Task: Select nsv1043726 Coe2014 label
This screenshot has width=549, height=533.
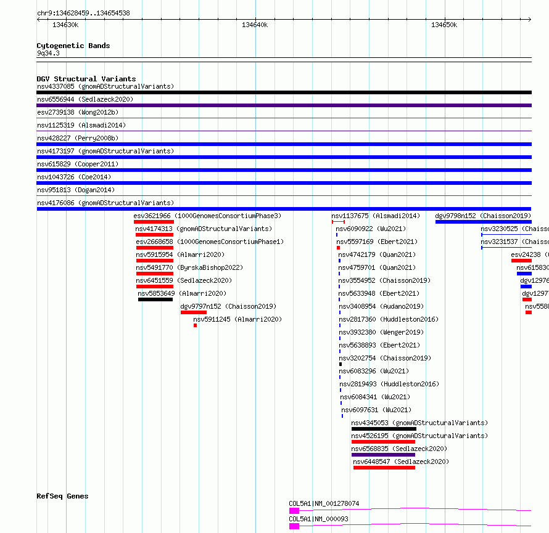Action: coord(74,177)
